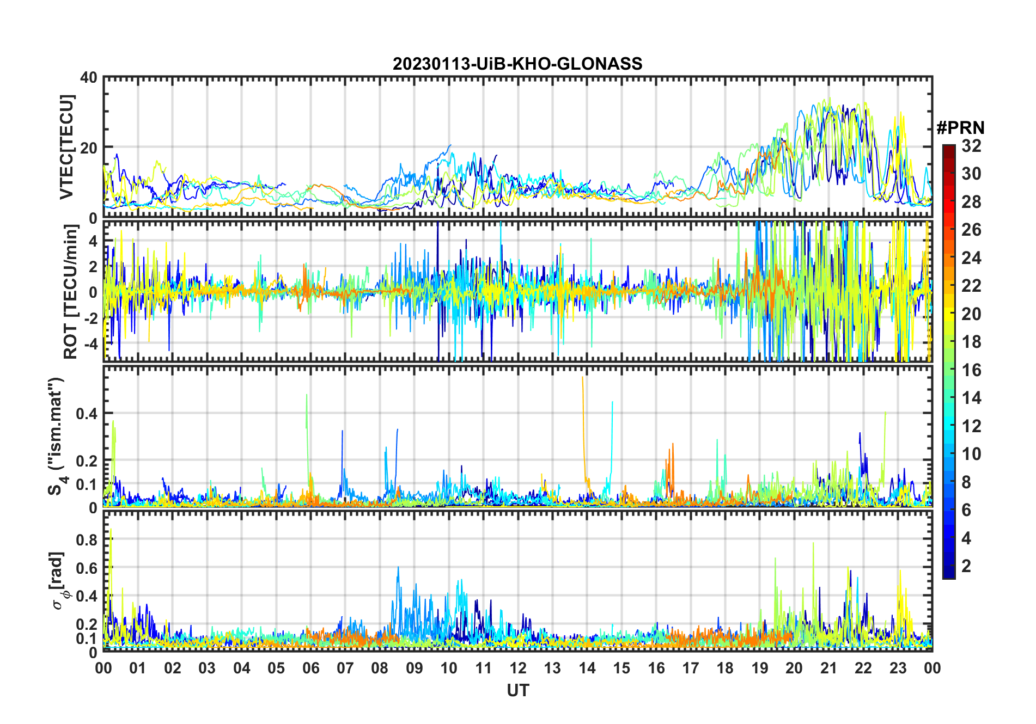Click tick label -4 on ROT axis
This screenshot has height=724, width=1036.
pos(90,344)
